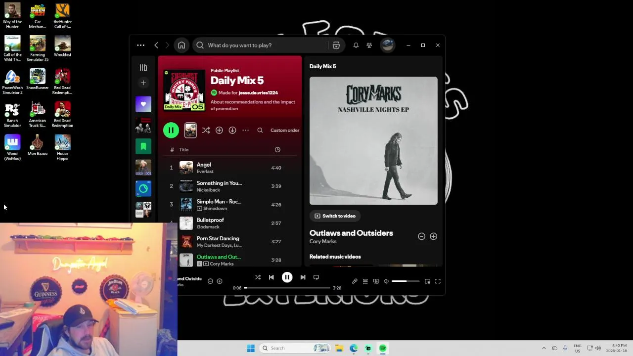Click Spotify taskbar icon

[383, 348]
